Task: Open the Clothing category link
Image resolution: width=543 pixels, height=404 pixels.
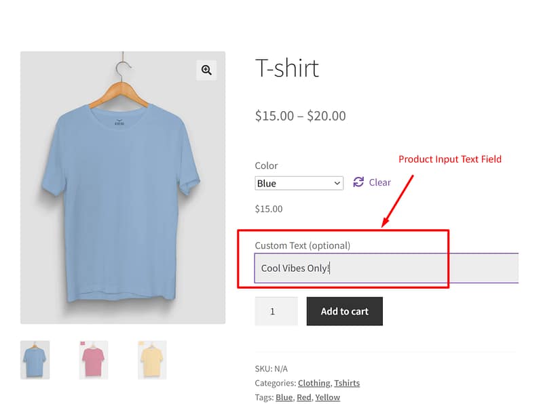Action: [314, 383]
